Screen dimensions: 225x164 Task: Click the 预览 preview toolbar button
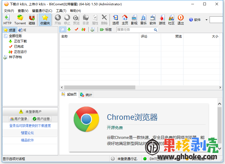point(76,20)
